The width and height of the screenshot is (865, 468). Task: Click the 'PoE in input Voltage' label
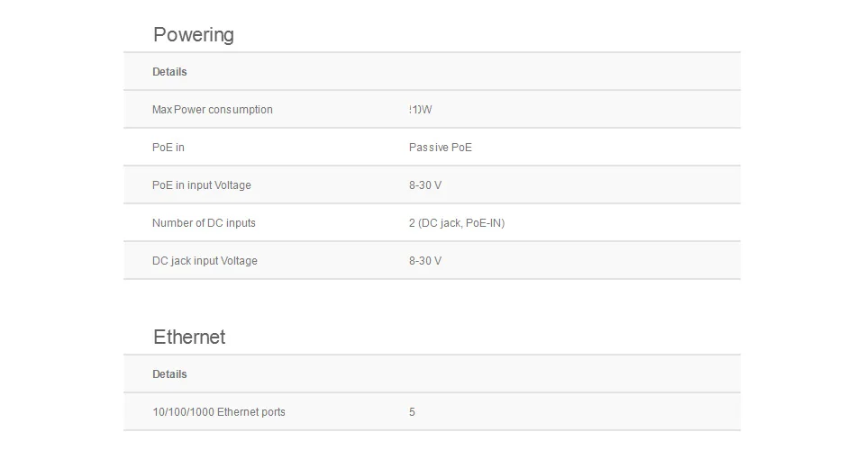pos(202,185)
